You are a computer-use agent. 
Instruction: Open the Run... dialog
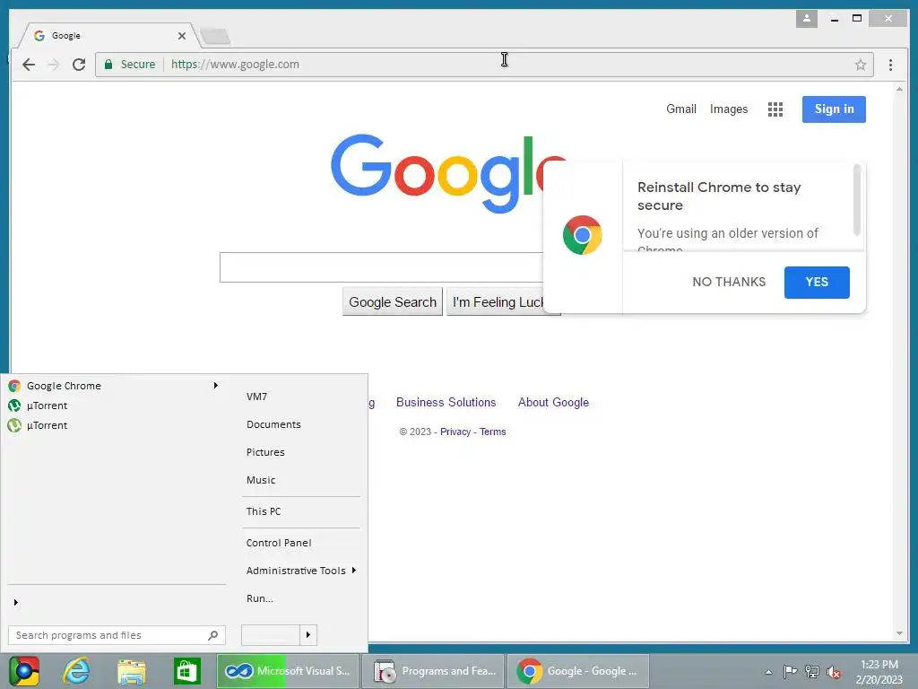coord(259,598)
